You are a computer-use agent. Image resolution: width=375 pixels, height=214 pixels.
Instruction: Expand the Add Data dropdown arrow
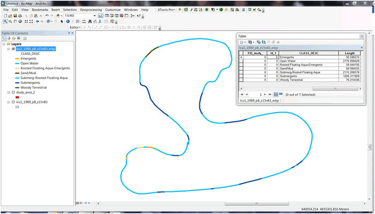62,15
